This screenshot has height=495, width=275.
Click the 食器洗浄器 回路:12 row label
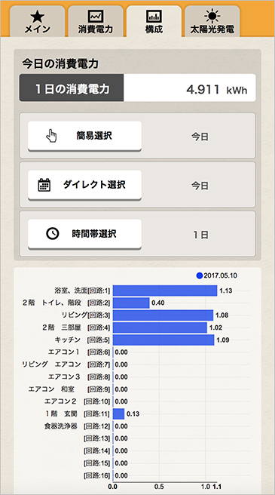pos(77,426)
